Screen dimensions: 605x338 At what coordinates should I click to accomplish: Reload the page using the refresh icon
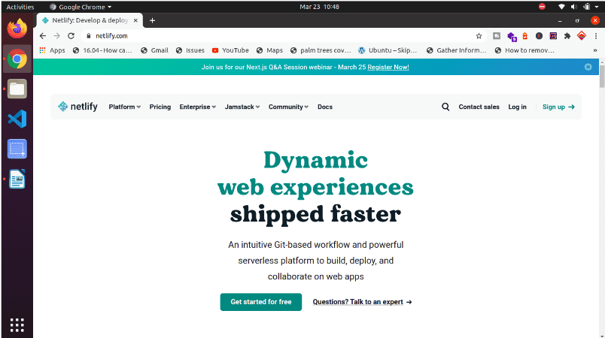click(x=71, y=35)
